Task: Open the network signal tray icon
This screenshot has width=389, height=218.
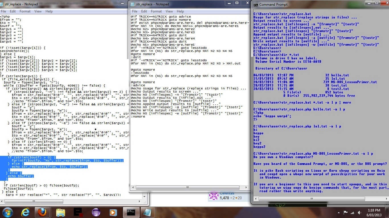Action: [x=352, y=212]
